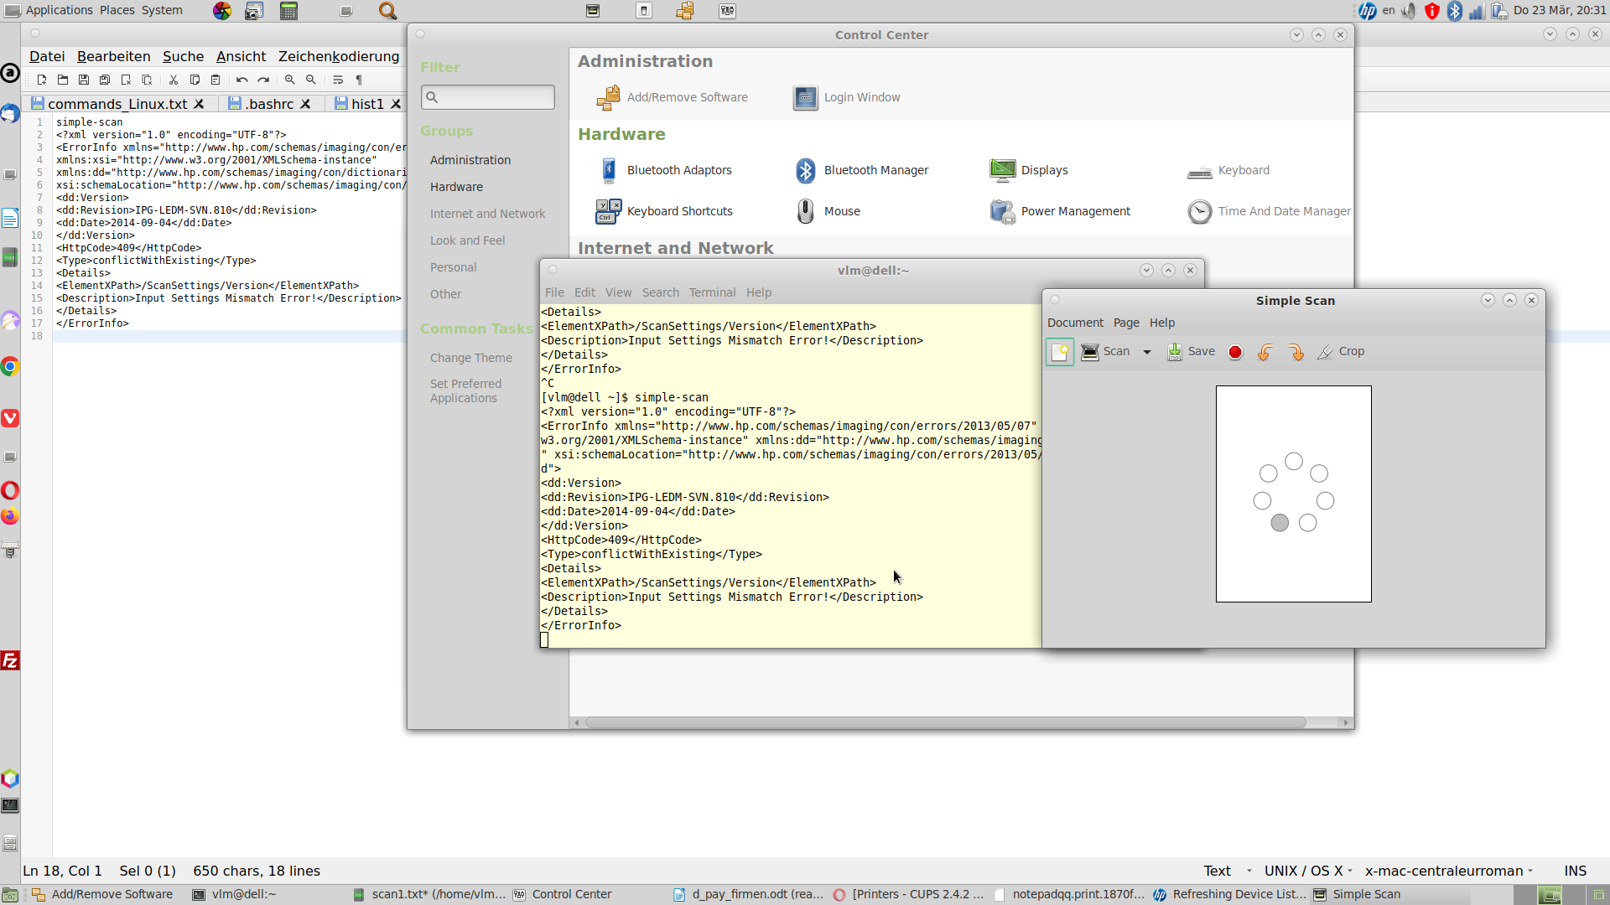Screen dimensions: 1610x905
Task: Toggle INS insert mode in status bar
Action: (x=1576, y=871)
